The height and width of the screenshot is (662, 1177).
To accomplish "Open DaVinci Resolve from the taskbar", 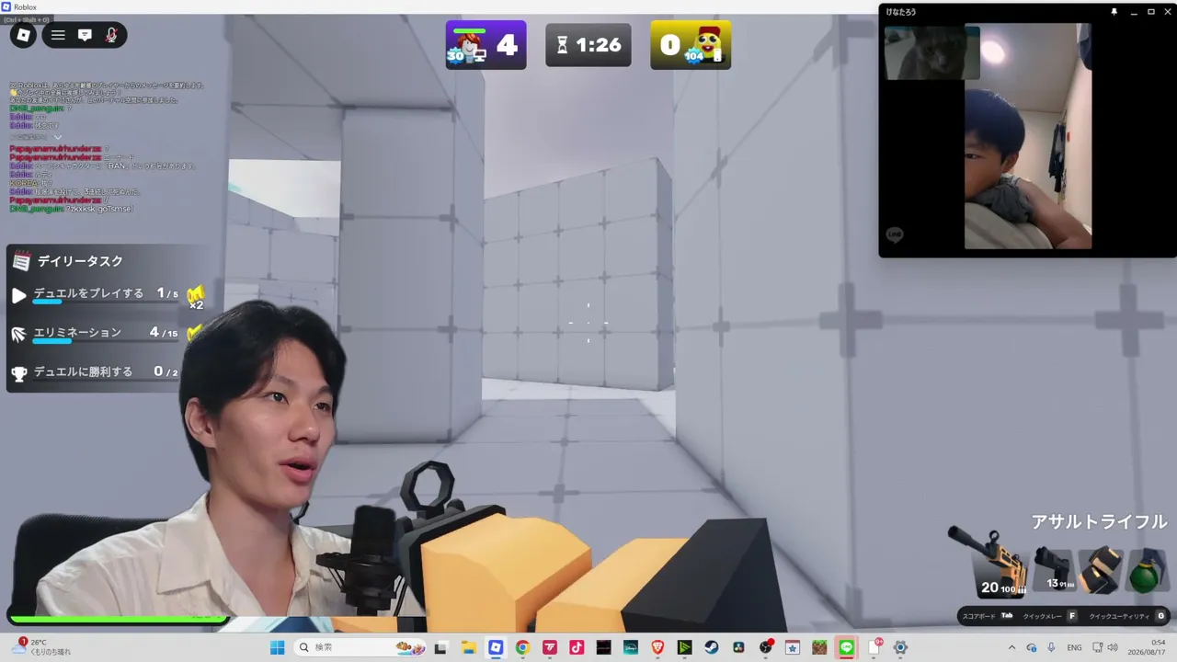I will pyautogui.click(x=738, y=647).
